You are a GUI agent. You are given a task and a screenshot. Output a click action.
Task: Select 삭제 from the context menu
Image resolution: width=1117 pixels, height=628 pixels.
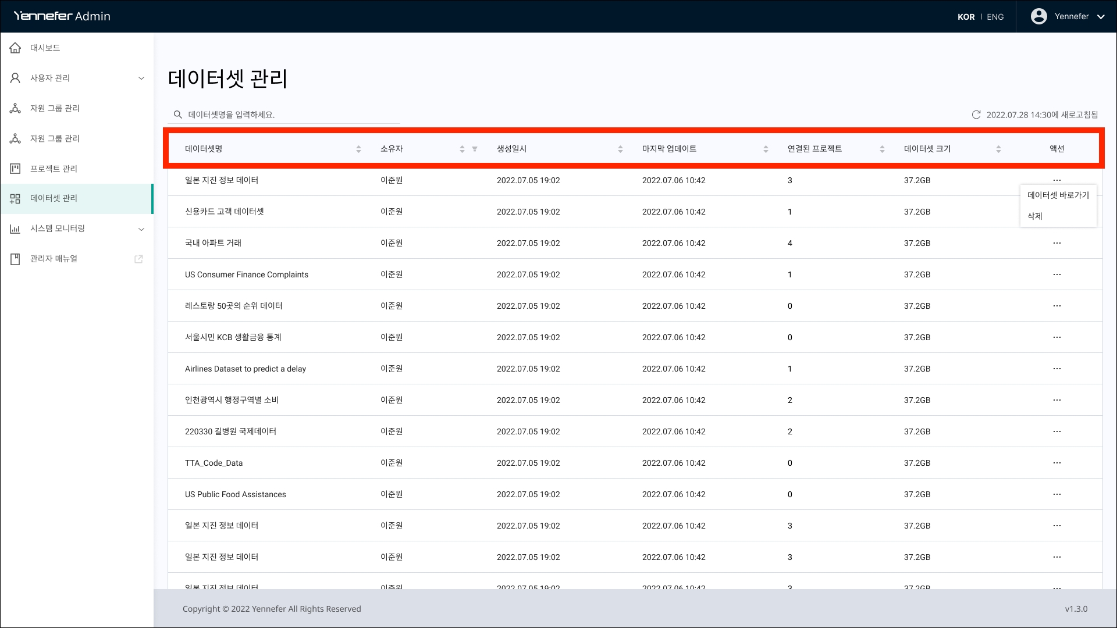(x=1034, y=216)
